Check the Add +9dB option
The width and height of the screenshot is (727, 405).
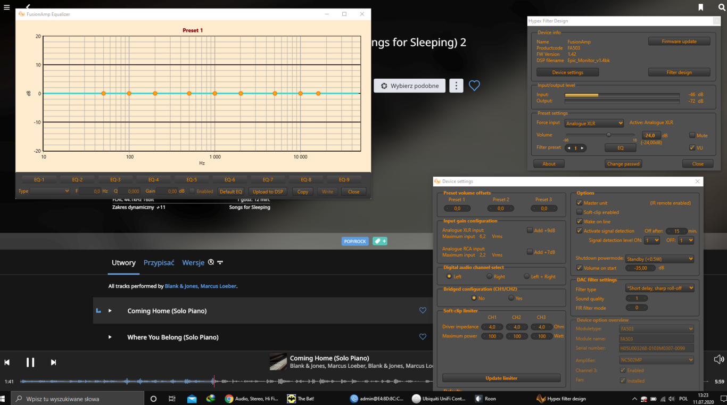tap(530, 230)
